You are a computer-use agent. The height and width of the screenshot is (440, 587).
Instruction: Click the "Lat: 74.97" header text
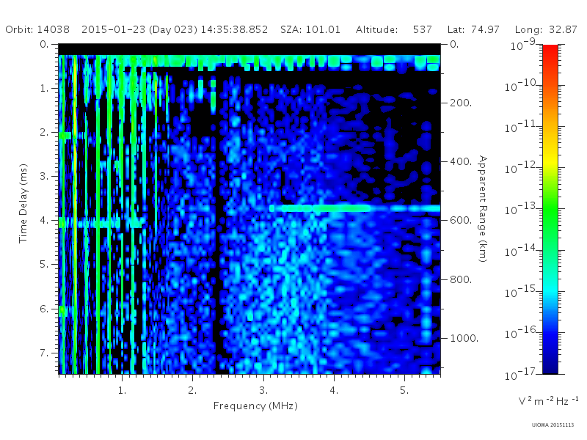pyautogui.click(x=473, y=29)
